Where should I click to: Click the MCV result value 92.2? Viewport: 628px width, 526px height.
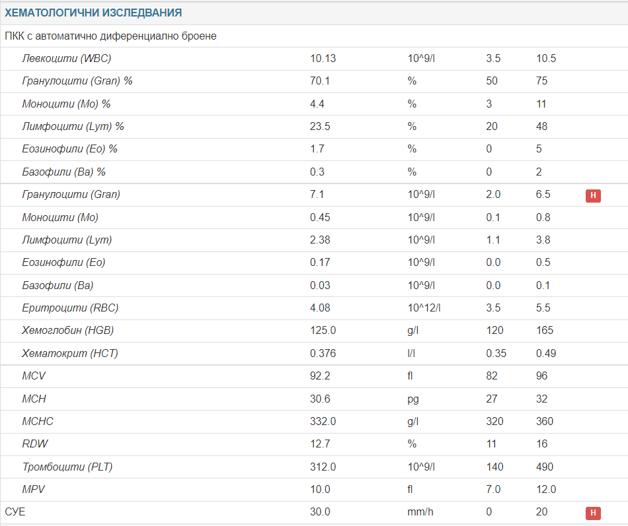pos(320,376)
